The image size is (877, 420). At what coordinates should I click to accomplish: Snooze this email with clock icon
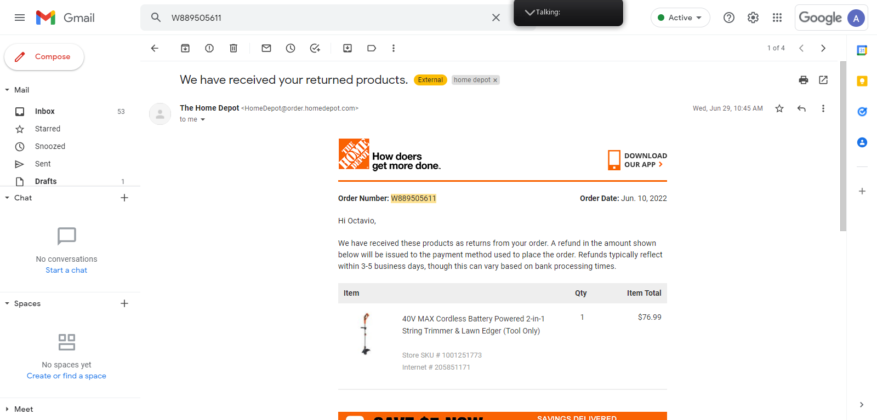click(x=291, y=48)
